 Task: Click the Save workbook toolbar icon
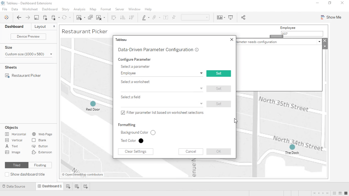point(36,17)
